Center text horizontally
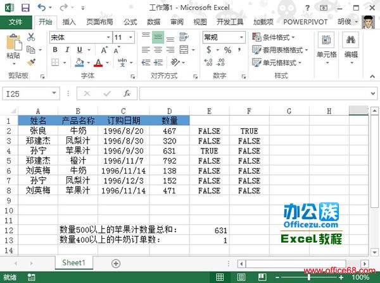 [x=158, y=50]
